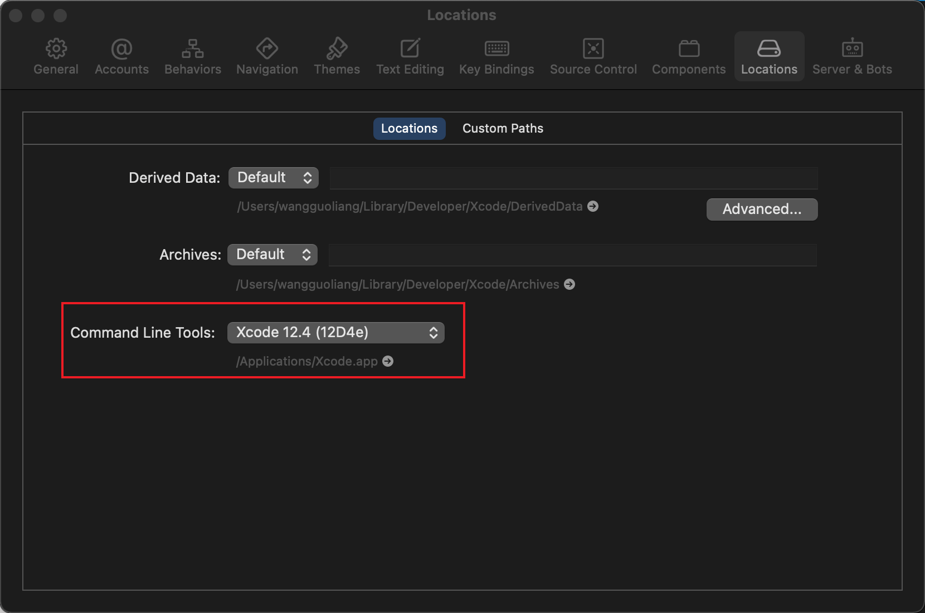Switch to the Navigation preferences icon

[267, 56]
